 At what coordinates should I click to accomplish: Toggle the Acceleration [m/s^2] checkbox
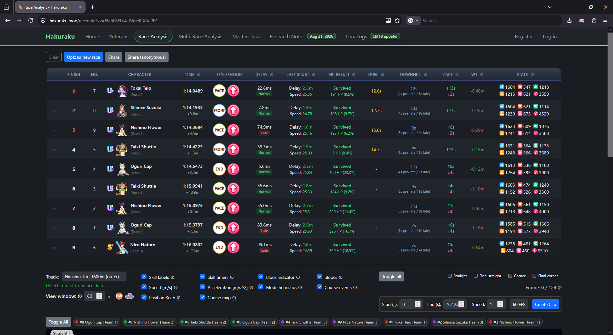202,287
